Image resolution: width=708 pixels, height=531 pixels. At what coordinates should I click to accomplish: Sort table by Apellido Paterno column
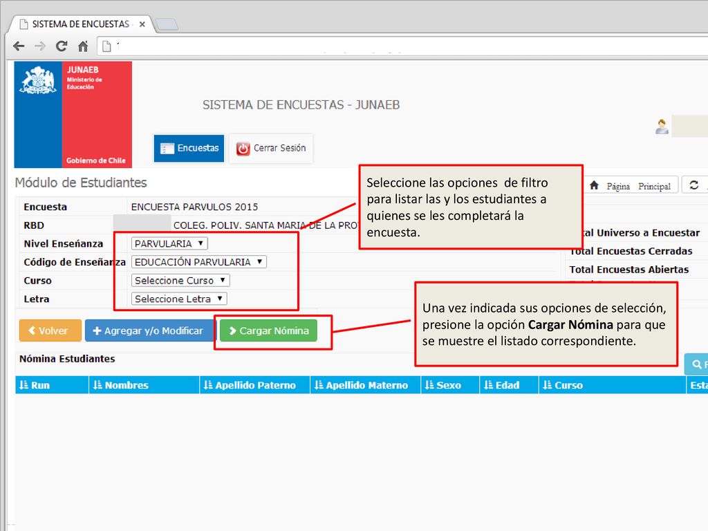click(254, 385)
